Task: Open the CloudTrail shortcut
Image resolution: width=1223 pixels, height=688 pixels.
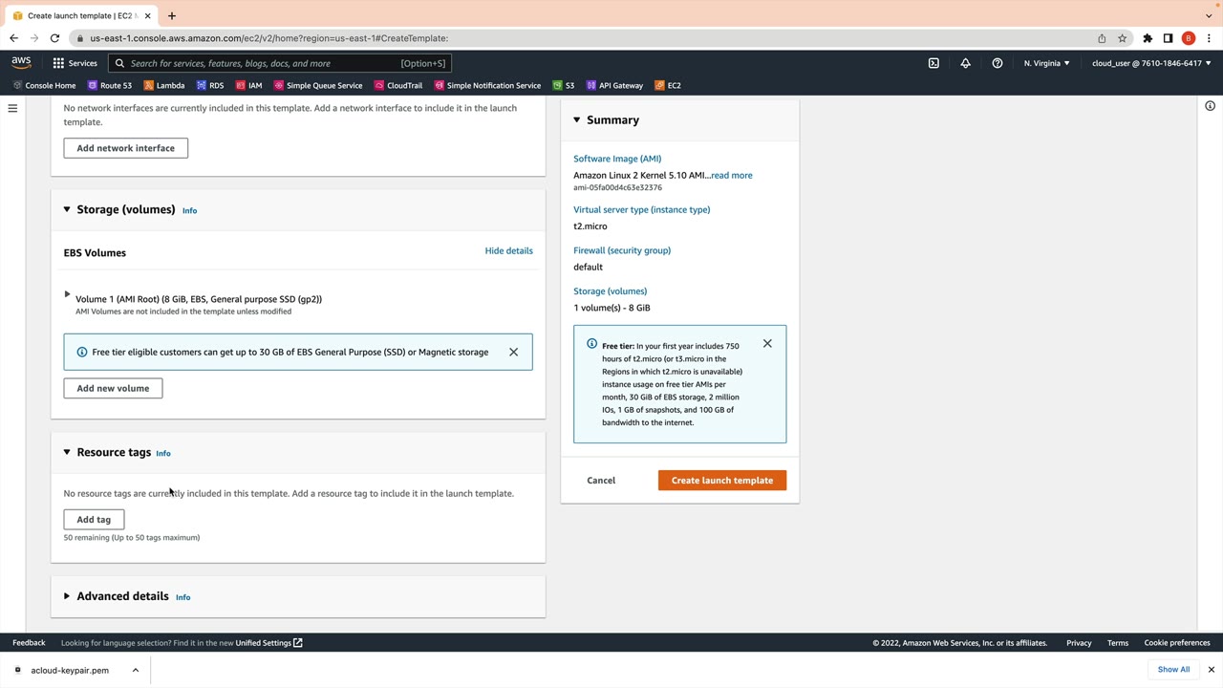Action: click(x=398, y=85)
